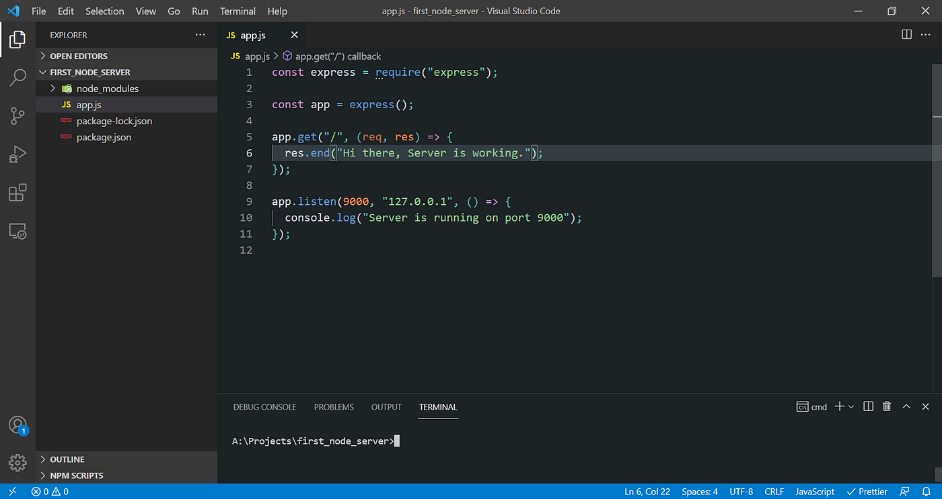Click Ln 6, Col 22 indicator
The image size is (942, 499).
[x=647, y=492]
